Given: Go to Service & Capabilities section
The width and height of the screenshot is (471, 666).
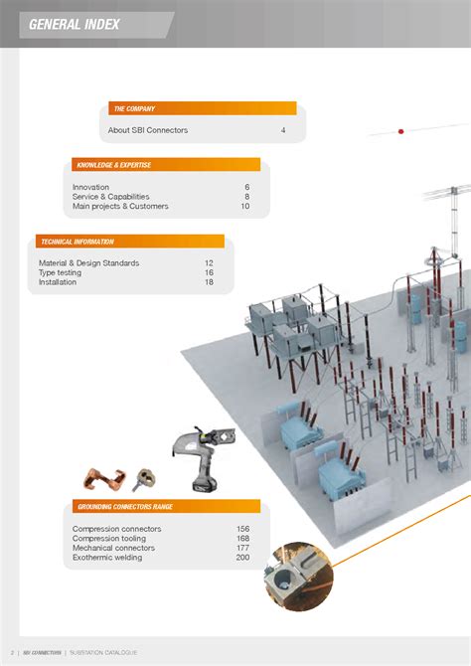Looking at the screenshot, I should coord(111,197).
